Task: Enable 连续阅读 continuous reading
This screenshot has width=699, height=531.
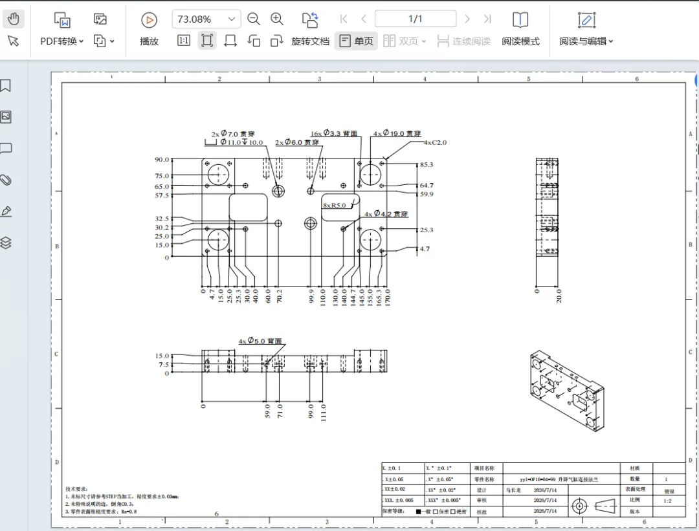Action: tap(463, 41)
